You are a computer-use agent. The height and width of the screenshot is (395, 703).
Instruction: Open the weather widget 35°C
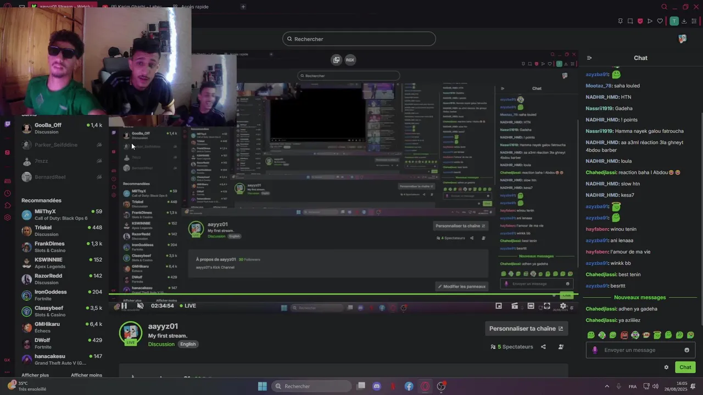click(x=27, y=386)
